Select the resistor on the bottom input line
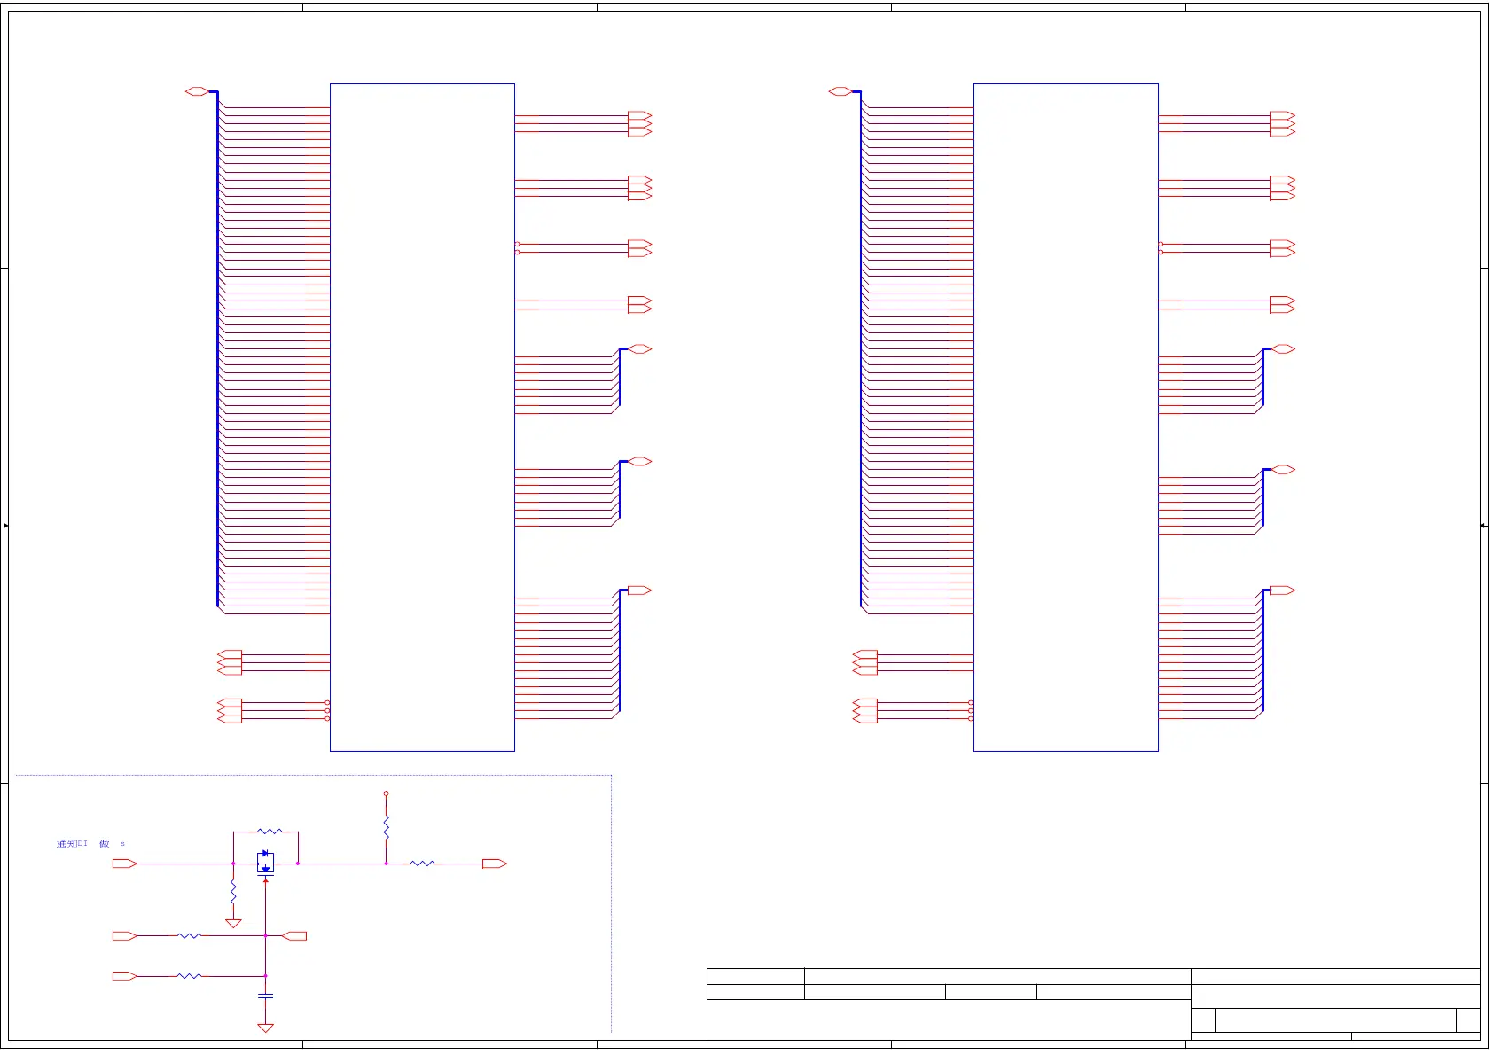The image size is (1493, 1055). (x=189, y=976)
